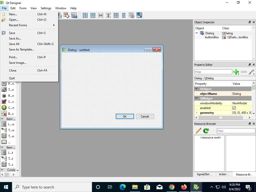Select the Tree Widget item-based icon
The height and width of the screenshot is (192, 256).
4,158
